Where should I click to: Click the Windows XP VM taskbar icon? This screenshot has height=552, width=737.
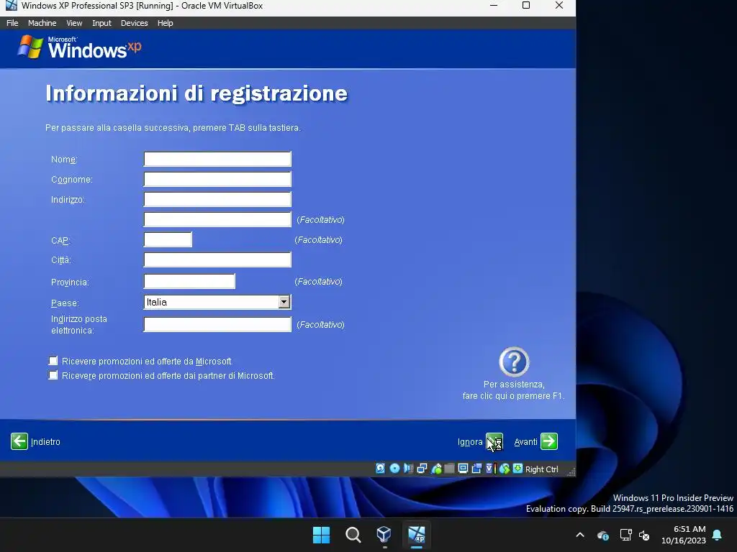[x=417, y=535]
